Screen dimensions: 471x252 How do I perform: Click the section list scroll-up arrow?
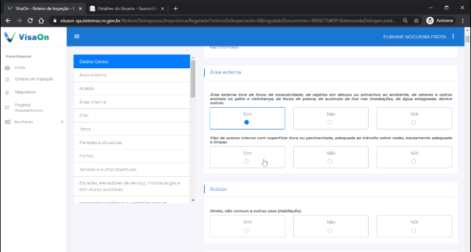click(x=193, y=57)
